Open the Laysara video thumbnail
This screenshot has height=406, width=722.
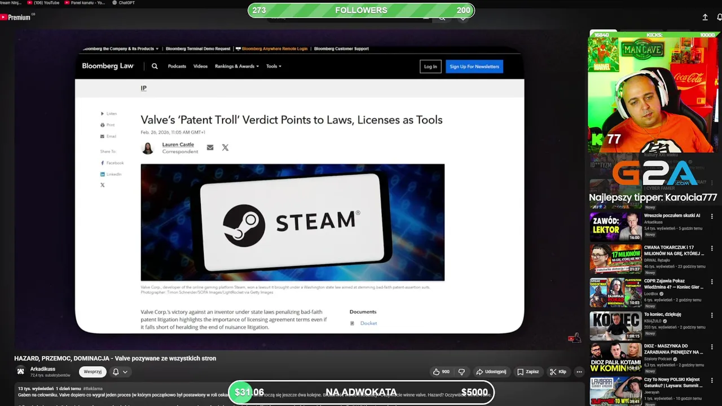pos(616,390)
